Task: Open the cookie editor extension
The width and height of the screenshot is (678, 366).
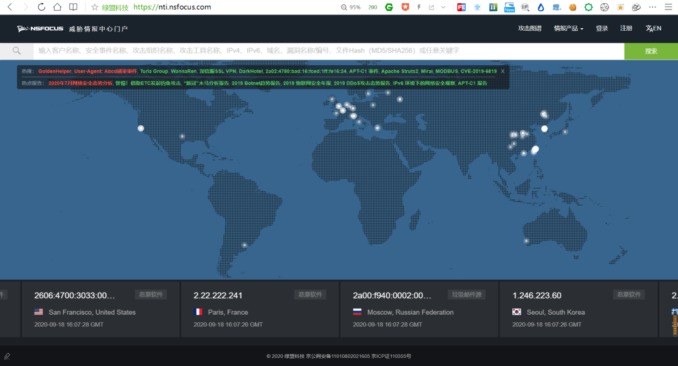Action: [573, 7]
